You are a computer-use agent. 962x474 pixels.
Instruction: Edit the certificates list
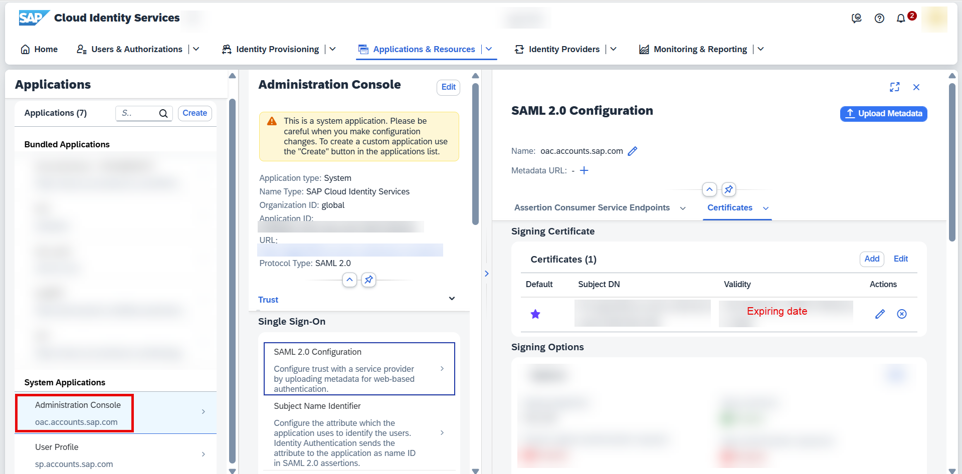click(x=901, y=259)
